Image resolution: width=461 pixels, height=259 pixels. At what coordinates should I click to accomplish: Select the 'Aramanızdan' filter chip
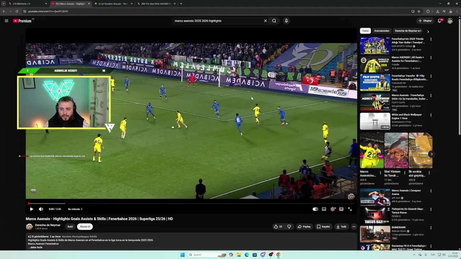click(382, 31)
